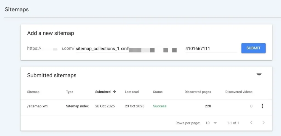Screen dimensions: 281x136
Task: Click the 228 discovered pages value
Action: coord(208,106)
